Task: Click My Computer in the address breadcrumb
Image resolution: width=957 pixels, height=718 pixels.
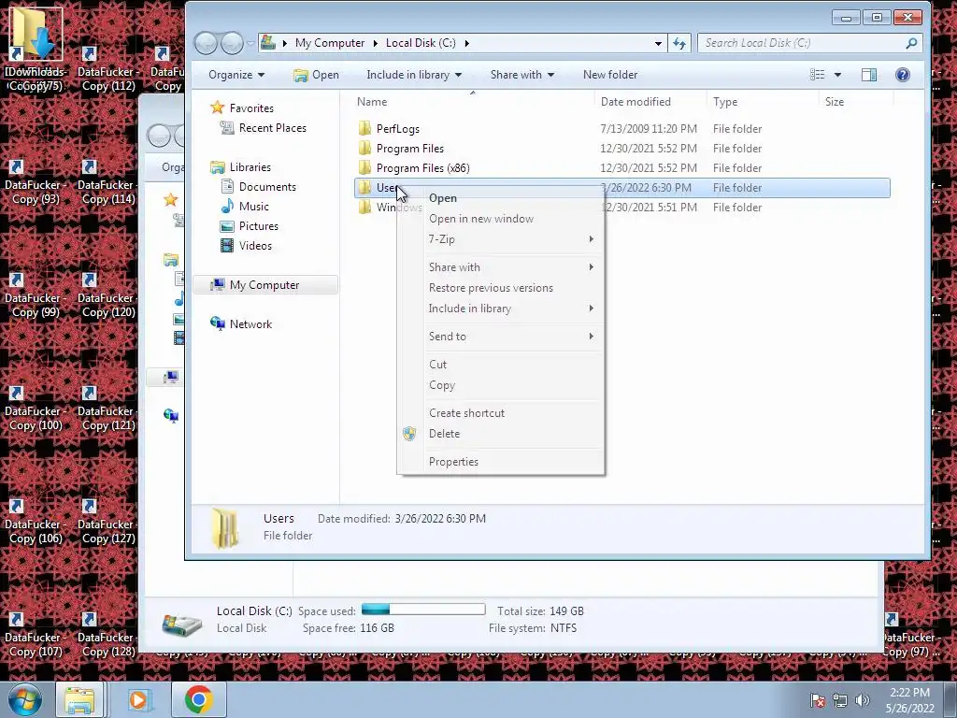Action: (x=330, y=43)
